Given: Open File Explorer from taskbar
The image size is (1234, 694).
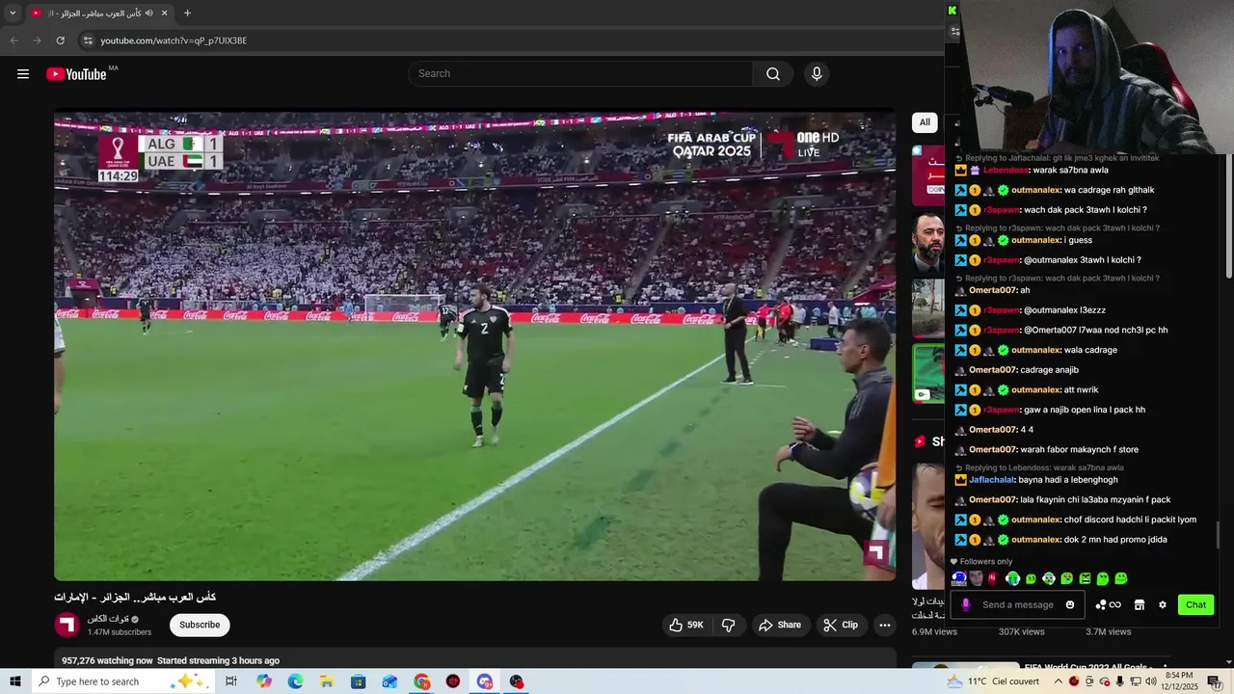Looking at the screenshot, I should pos(327,681).
